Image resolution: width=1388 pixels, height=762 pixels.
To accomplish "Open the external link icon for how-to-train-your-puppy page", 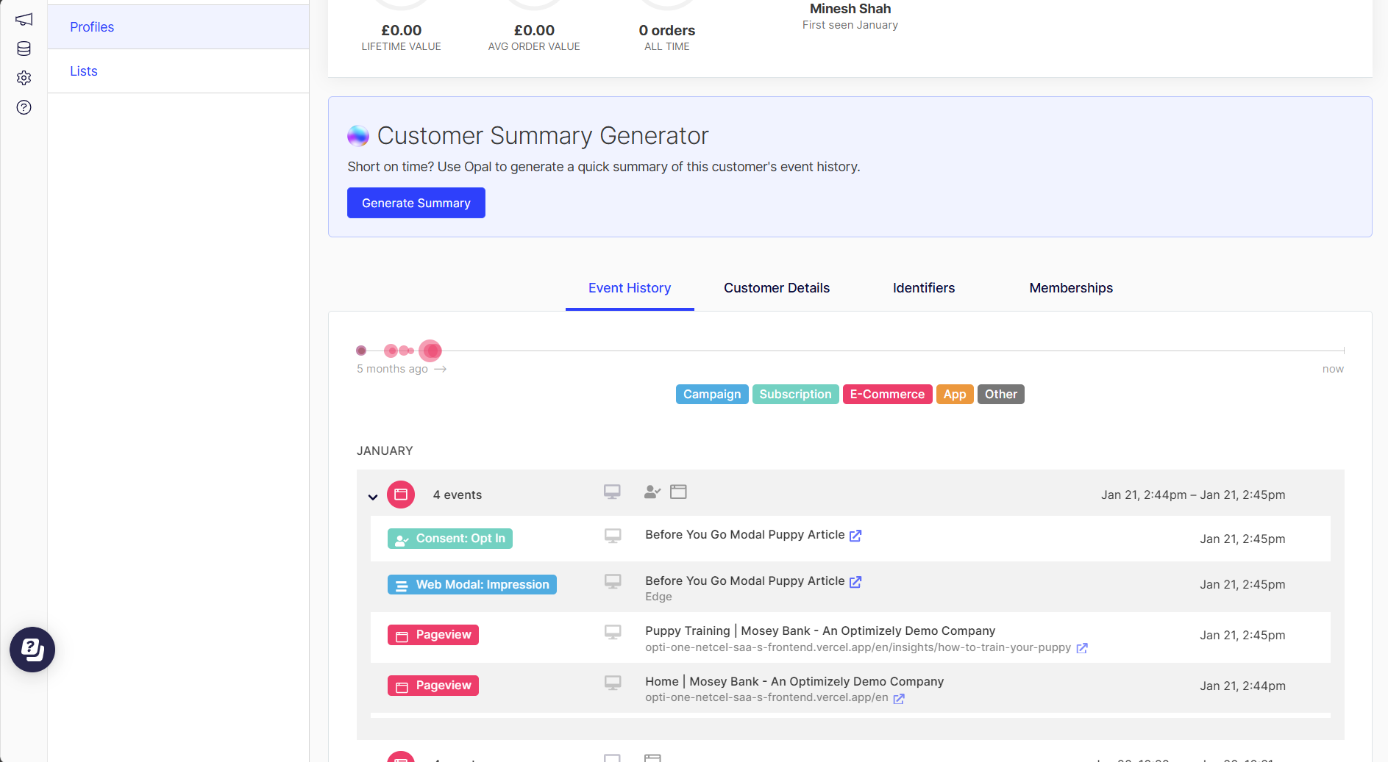I will click(x=1081, y=648).
